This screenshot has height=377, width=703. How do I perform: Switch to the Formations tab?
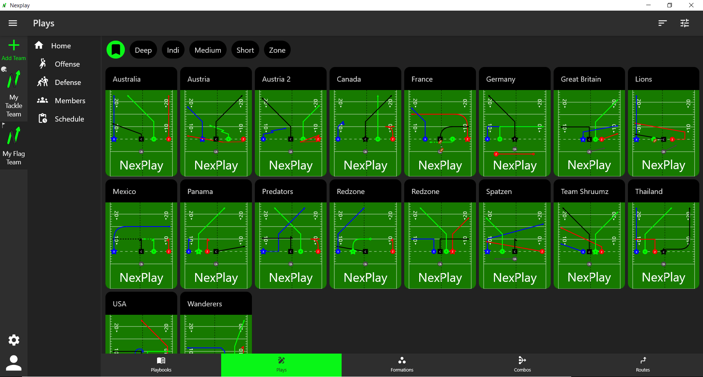point(402,365)
